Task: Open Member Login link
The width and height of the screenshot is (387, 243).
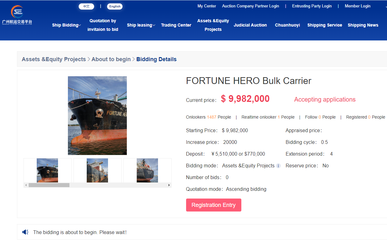Action: tap(358, 6)
